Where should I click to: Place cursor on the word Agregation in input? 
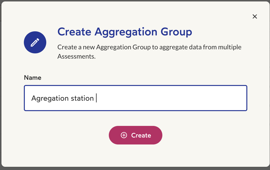pyautogui.click(x=50, y=99)
